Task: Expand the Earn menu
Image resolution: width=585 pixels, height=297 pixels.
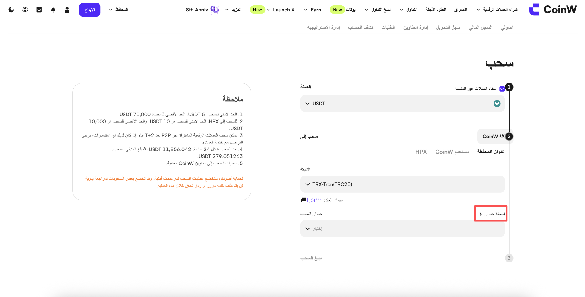Action: (313, 10)
